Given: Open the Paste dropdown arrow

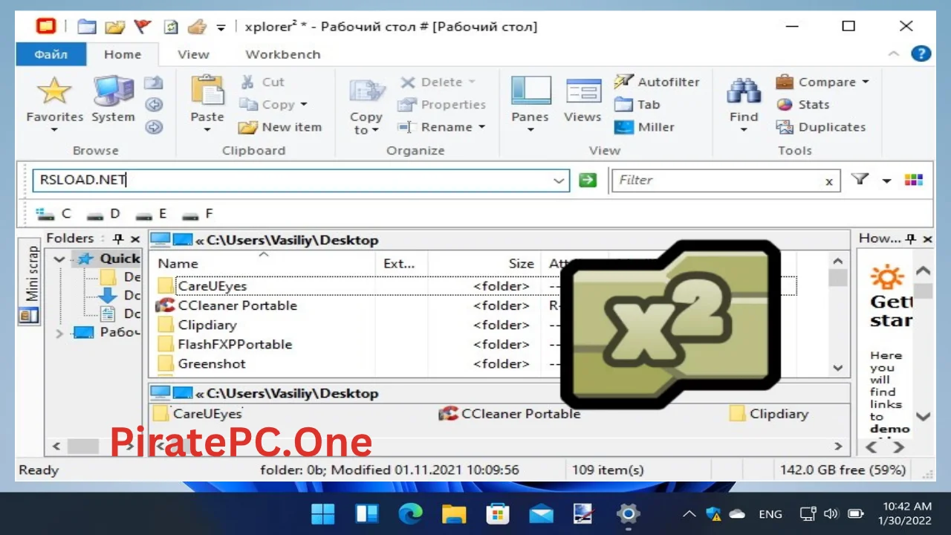Looking at the screenshot, I should click(x=207, y=130).
